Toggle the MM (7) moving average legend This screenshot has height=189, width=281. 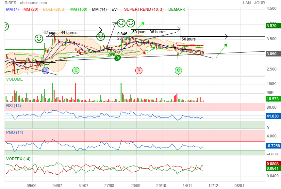(13, 9)
